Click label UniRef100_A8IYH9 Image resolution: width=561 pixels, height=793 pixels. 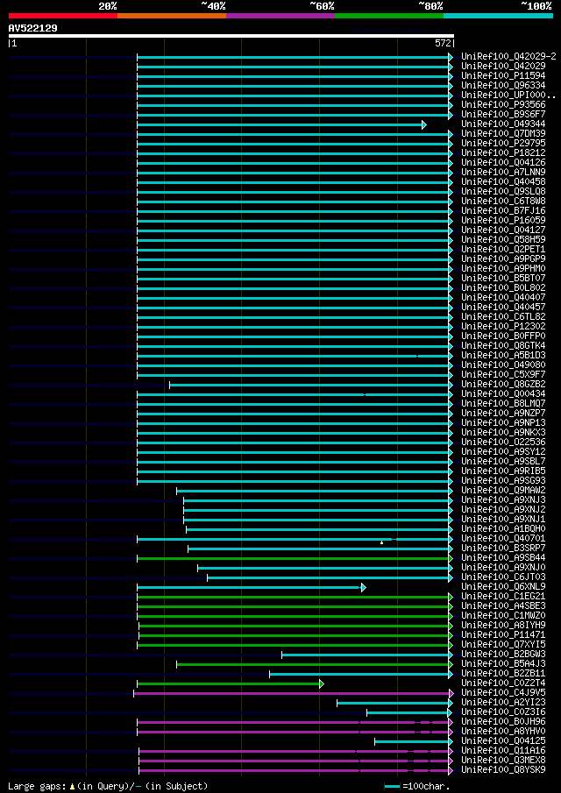click(x=503, y=626)
